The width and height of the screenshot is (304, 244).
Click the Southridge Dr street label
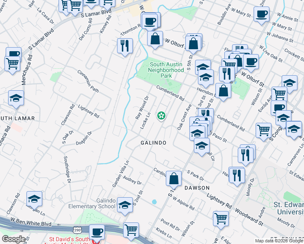click(x=67, y=170)
